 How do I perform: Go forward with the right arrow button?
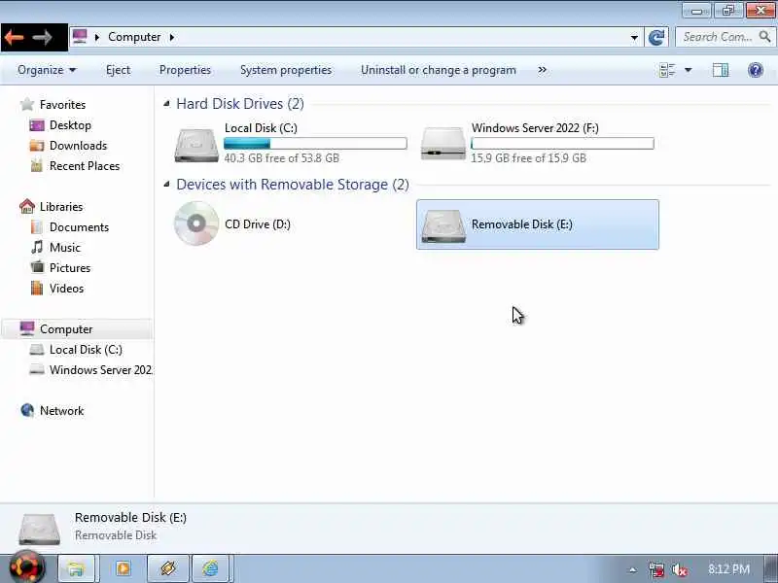(x=42, y=37)
